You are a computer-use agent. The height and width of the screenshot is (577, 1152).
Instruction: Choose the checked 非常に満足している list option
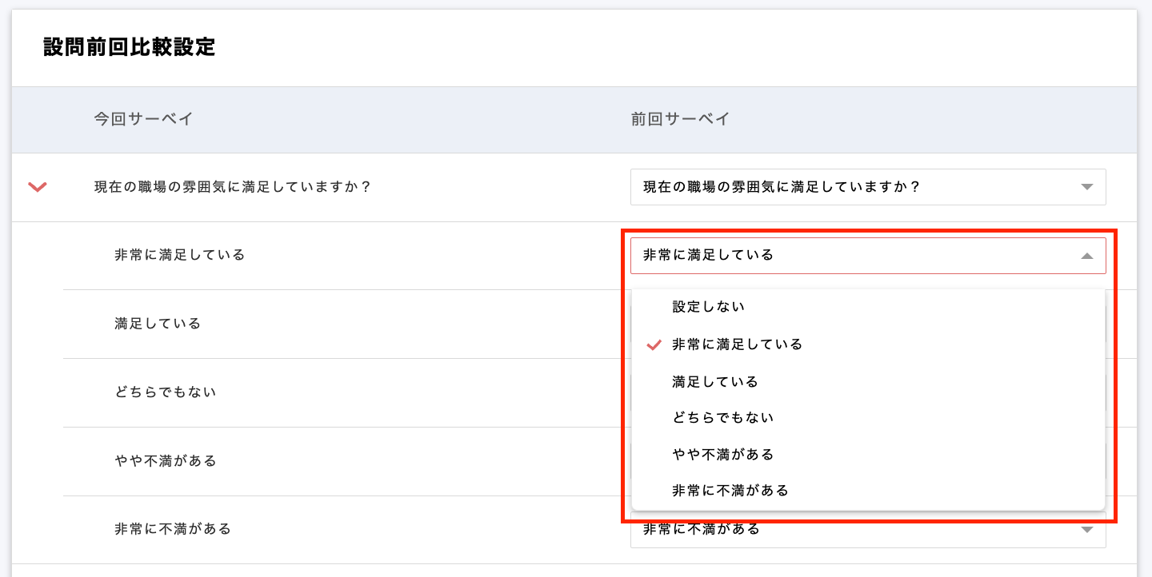[738, 344]
